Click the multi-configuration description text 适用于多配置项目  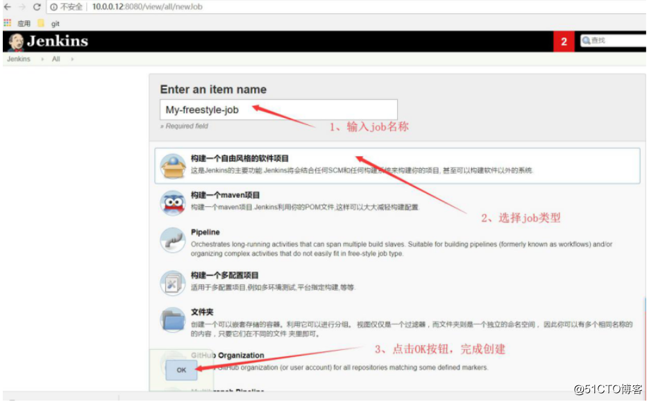273,287
